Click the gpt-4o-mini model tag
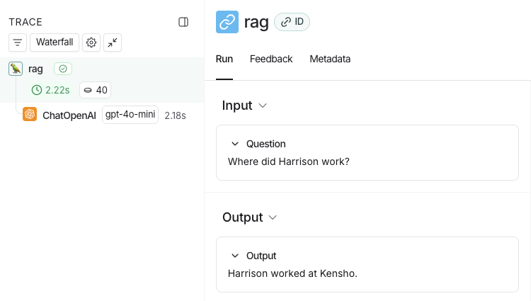The width and height of the screenshot is (531, 301). (x=130, y=115)
